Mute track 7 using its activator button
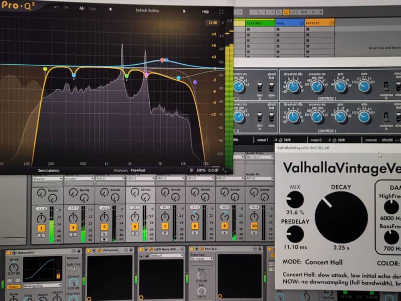Image resolution: width=401 pixels, height=301 pixels. click(x=165, y=226)
